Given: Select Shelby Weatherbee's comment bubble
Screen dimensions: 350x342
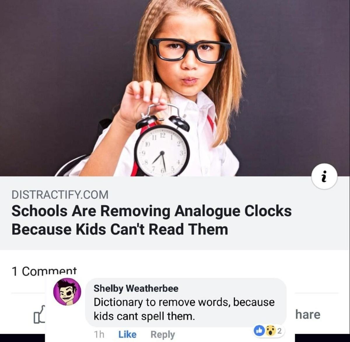Looking at the screenshot, I should pos(186,302).
